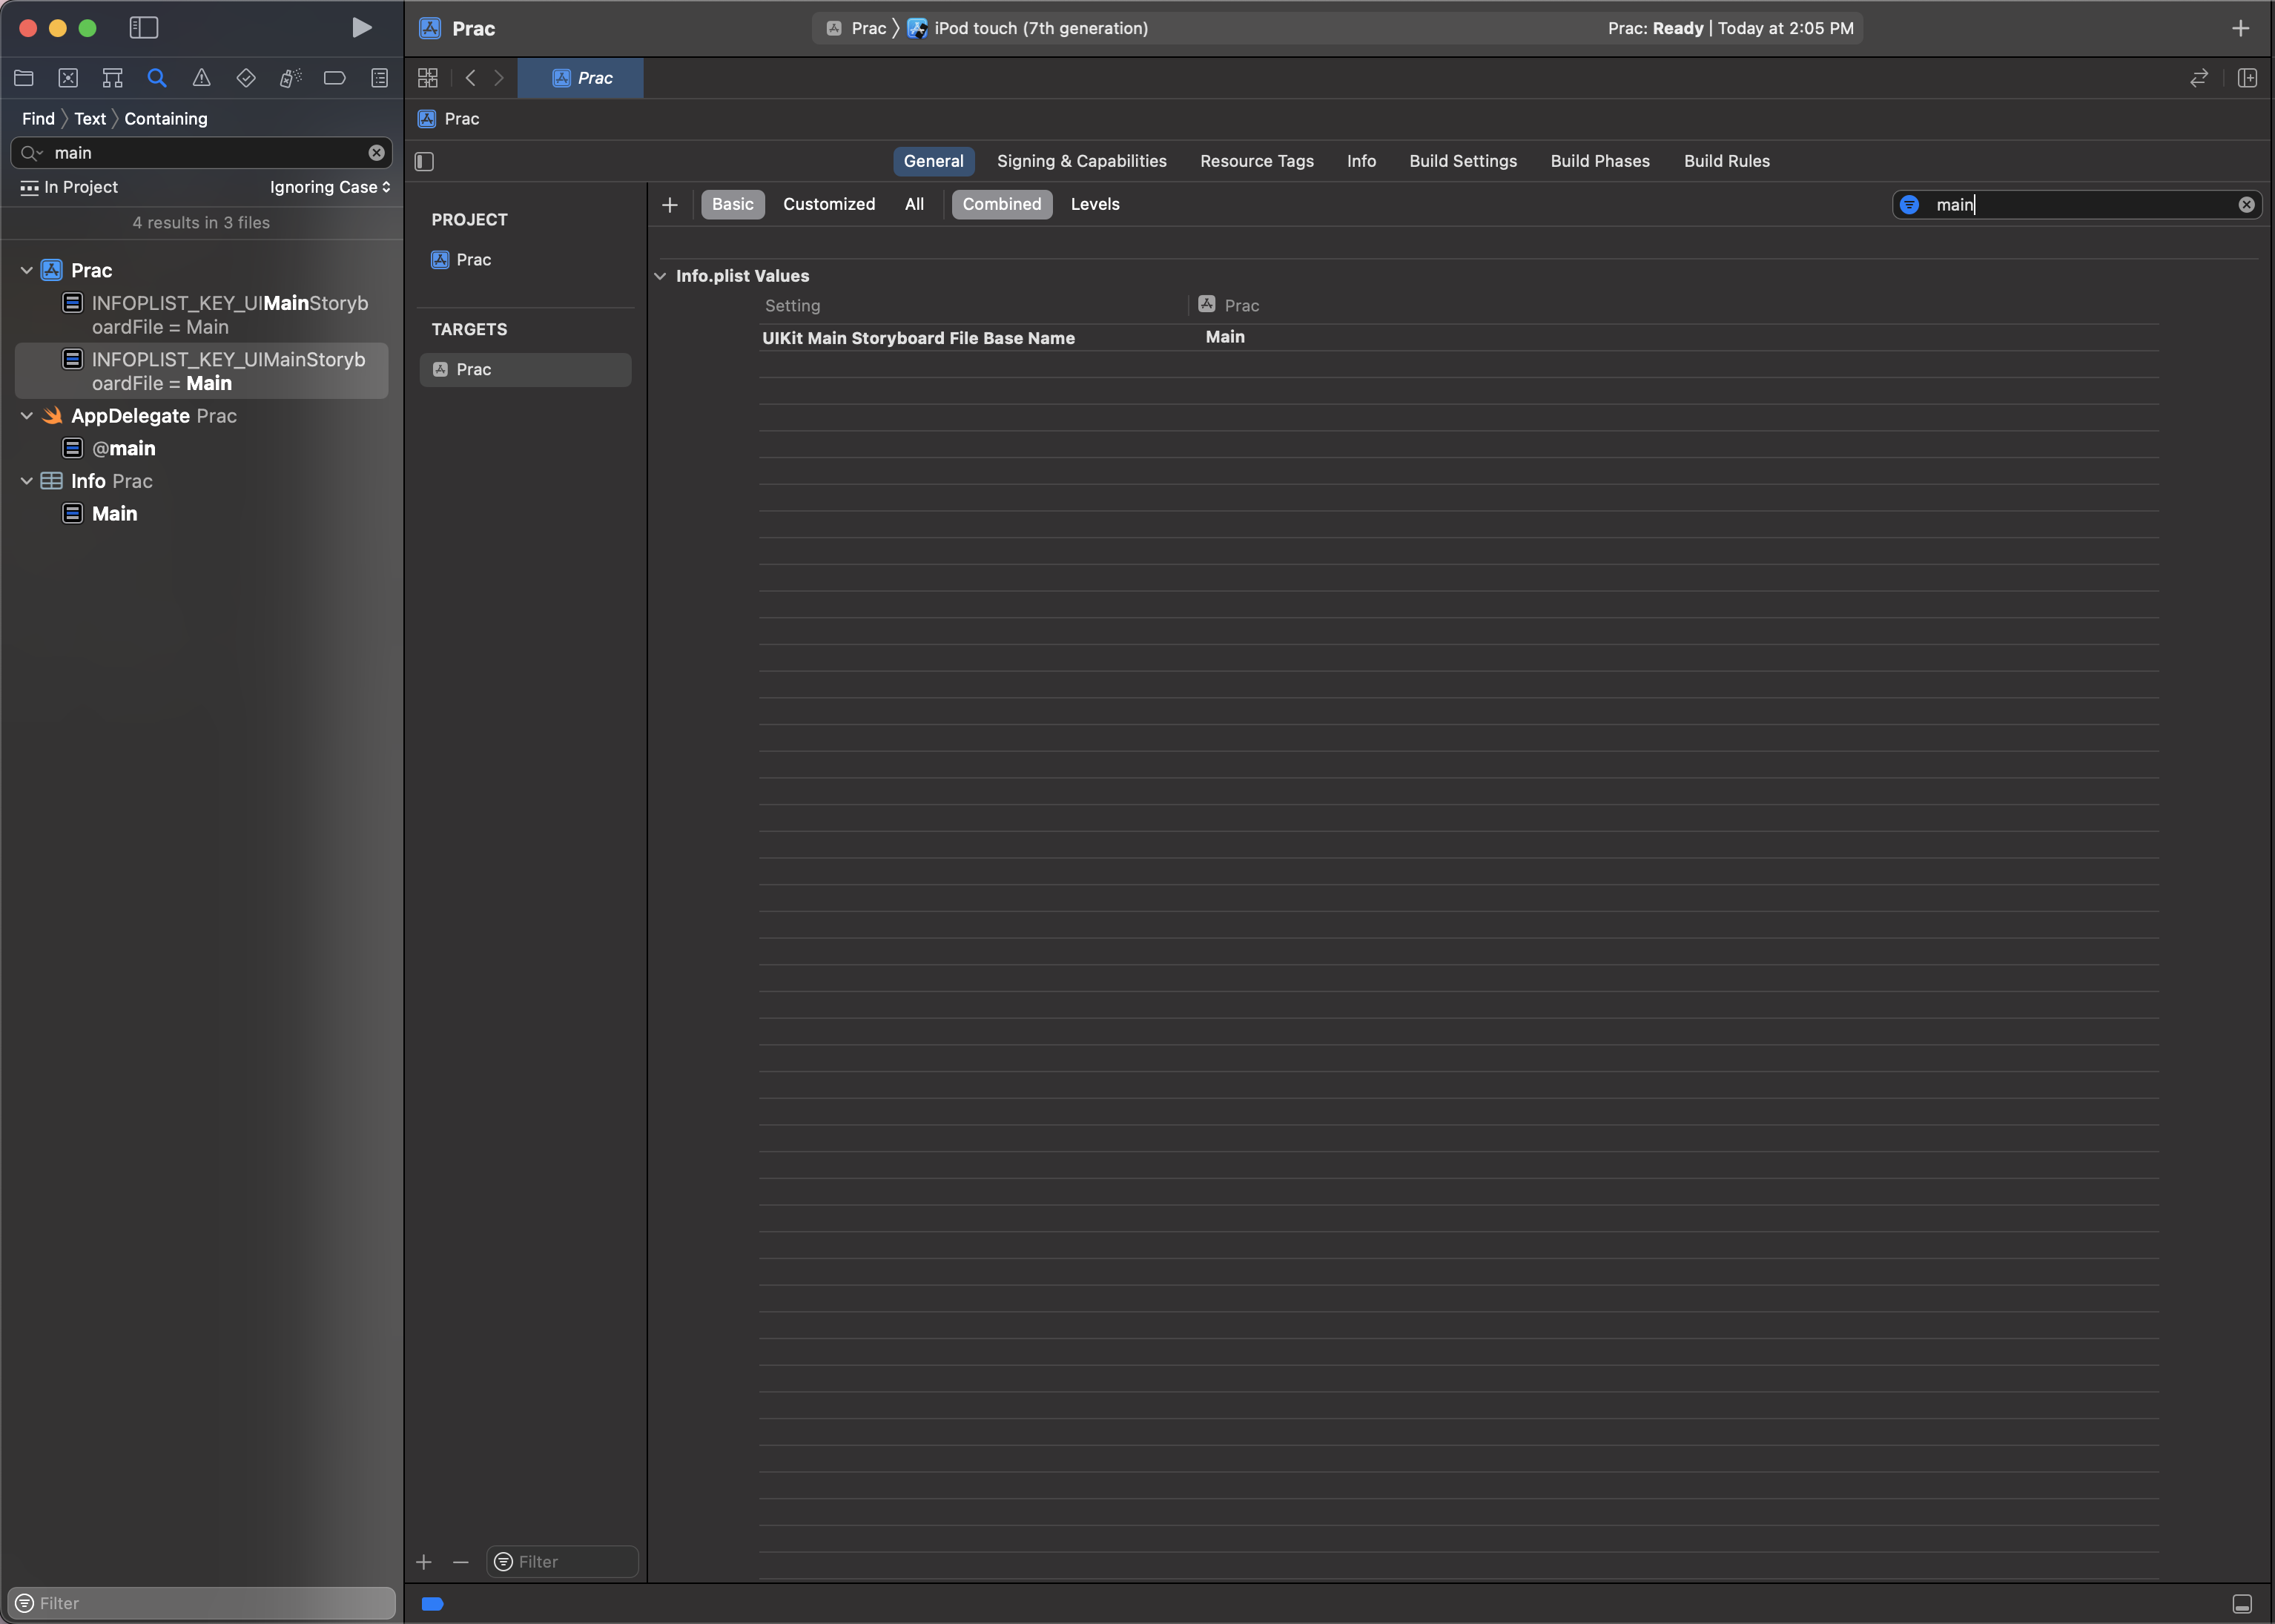Viewport: 2275px width, 1624px height.
Task: Clear the build settings search field
Action: (x=2246, y=205)
